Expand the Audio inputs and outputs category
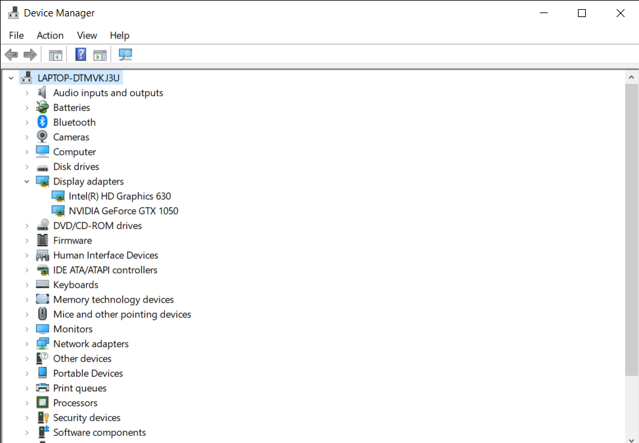The image size is (639, 443). coord(27,93)
